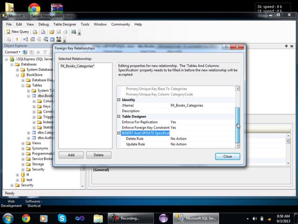This screenshot has width=298, height=224.
Task: Click the Set Primary Key icon
Action: (x=17, y=40)
